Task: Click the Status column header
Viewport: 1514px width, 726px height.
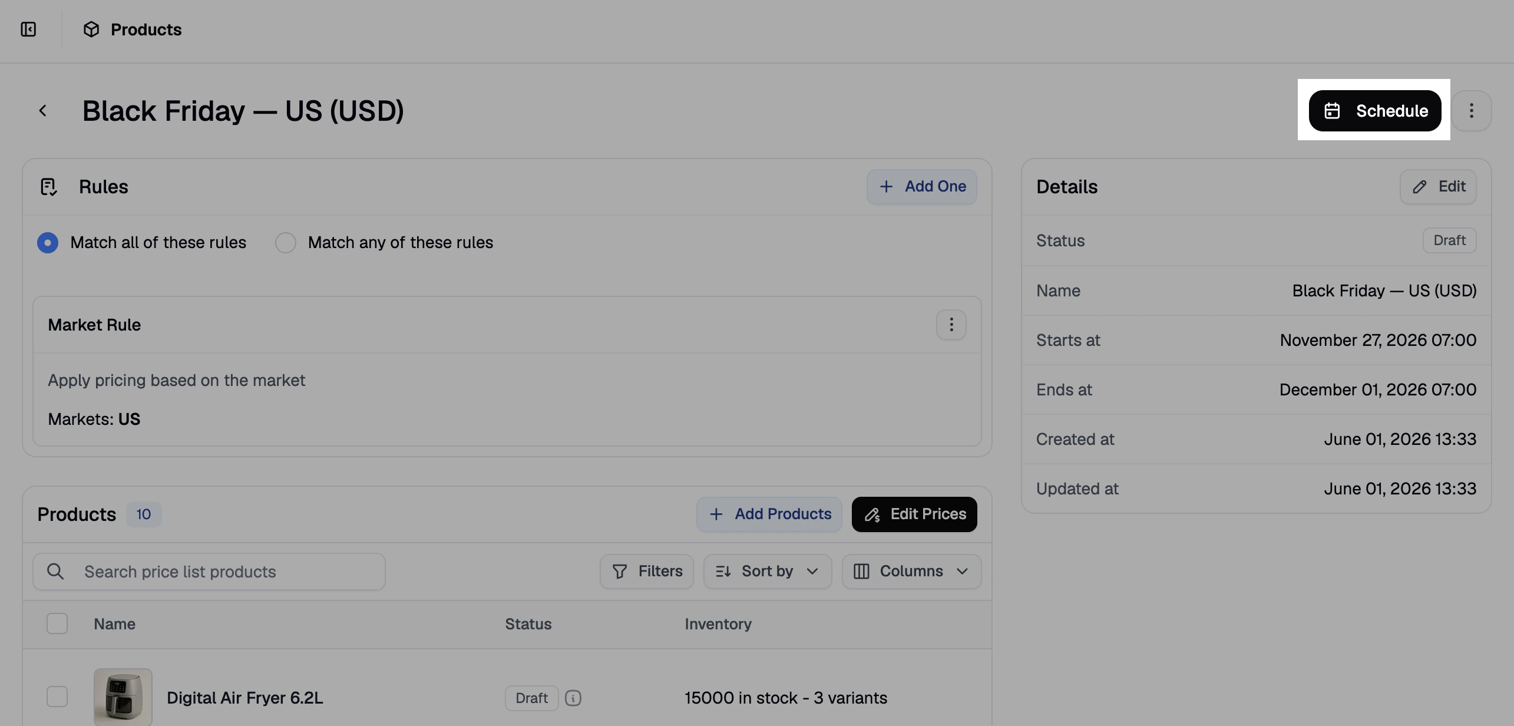Action: [x=528, y=624]
